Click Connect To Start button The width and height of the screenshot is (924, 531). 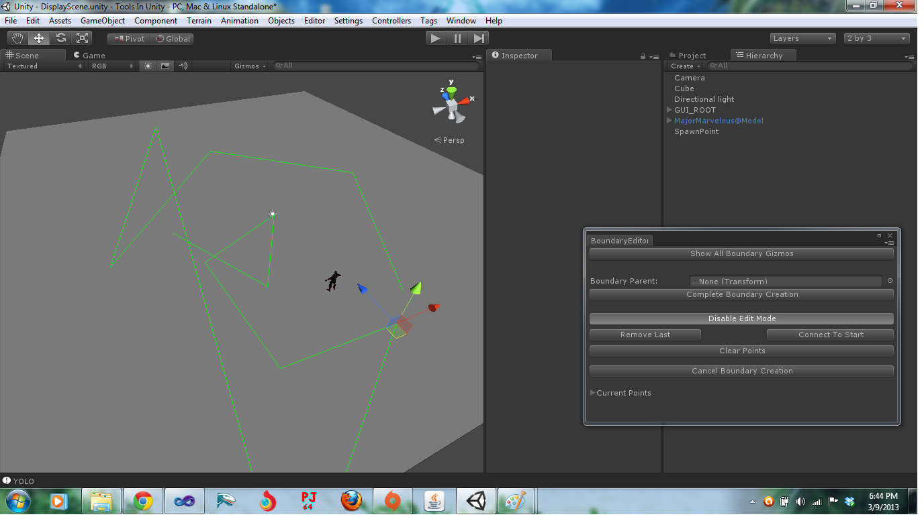(x=830, y=335)
